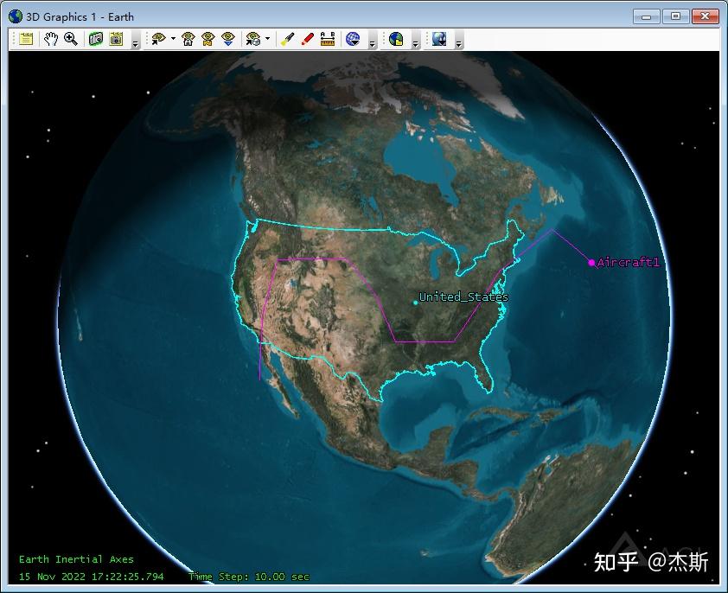Screen dimensions: 728x593
Task: Click the United_States label on the map
Action: coord(463,296)
